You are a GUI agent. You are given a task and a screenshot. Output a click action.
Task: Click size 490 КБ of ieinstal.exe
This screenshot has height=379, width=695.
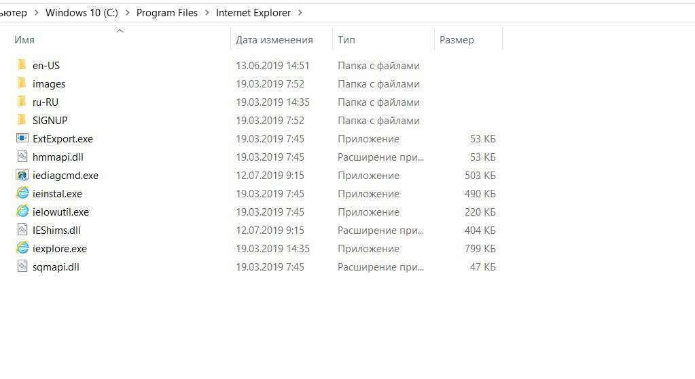[480, 194]
